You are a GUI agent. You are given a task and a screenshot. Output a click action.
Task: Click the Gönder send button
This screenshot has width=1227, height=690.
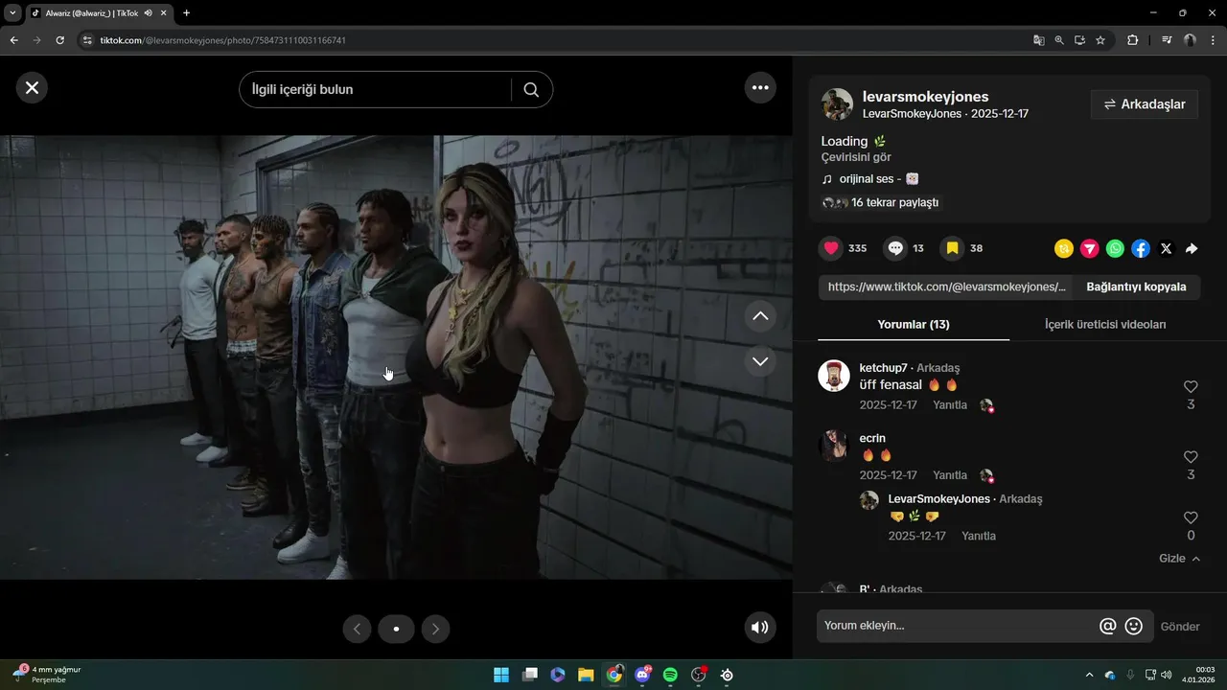[1180, 627]
